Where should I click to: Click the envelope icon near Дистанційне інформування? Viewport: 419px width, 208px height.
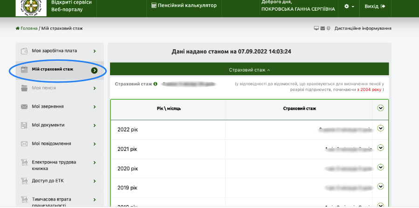[x=323, y=28]
